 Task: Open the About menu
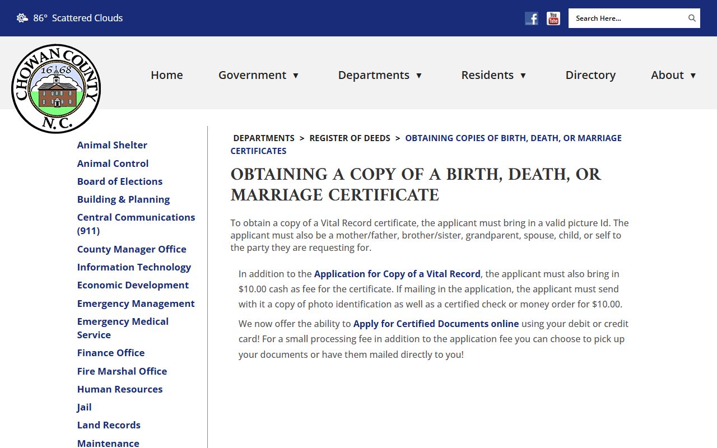[667, 75]
